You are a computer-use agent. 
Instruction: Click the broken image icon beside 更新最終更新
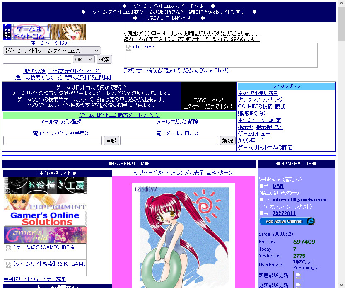click(x=298, y=285)
